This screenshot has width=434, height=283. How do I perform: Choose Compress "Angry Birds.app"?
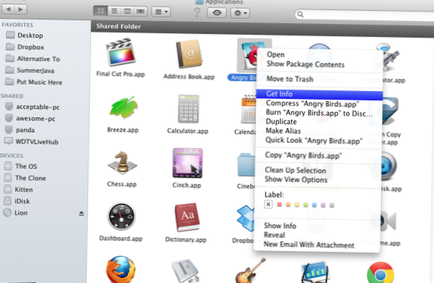pos(312,104)
